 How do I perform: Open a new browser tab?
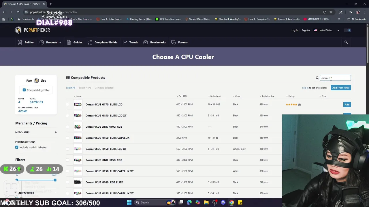50,4
